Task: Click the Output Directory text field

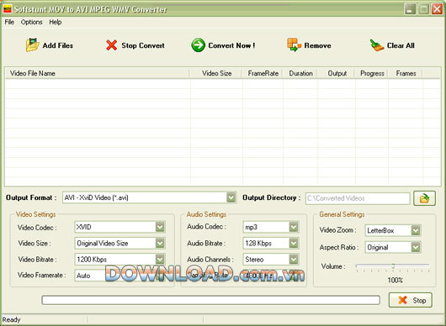Action: click(358, 198)
